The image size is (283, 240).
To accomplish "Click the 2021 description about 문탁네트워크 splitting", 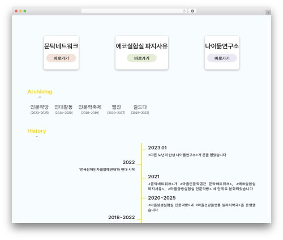I will tap(201, 186).
